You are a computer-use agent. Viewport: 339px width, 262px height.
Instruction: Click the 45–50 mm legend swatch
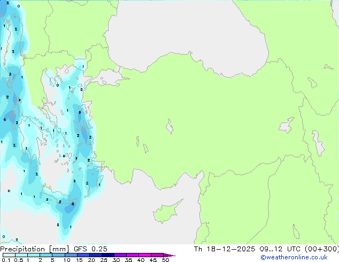[x=157, y=255]
